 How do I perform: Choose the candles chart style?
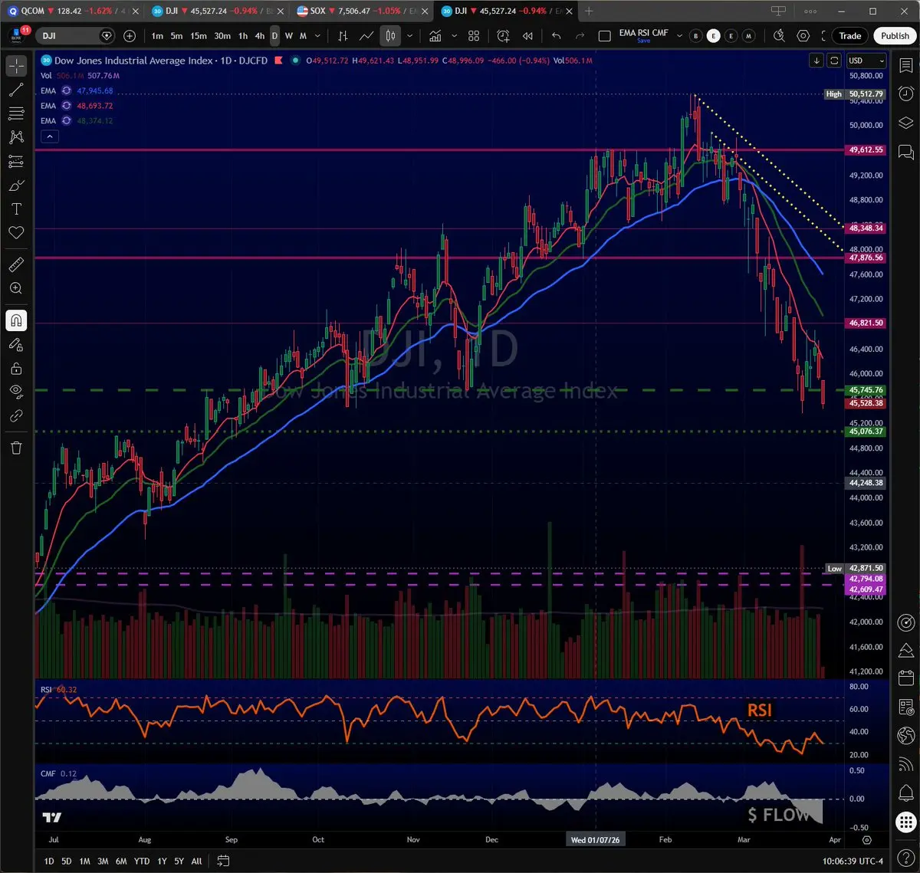(391, 36)
